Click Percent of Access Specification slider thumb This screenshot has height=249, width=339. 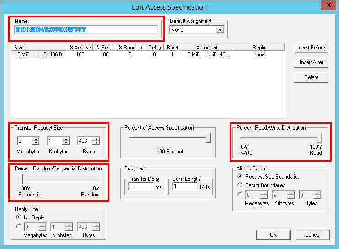(x=209, y=138)
